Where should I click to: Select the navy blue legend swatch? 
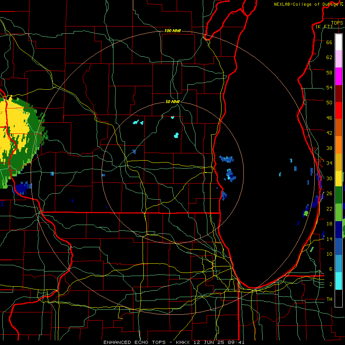[x=338, y=230]
